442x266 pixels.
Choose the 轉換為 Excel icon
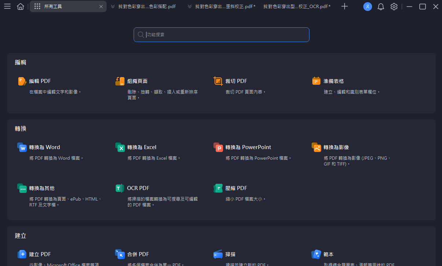click(x=120, y=147)
